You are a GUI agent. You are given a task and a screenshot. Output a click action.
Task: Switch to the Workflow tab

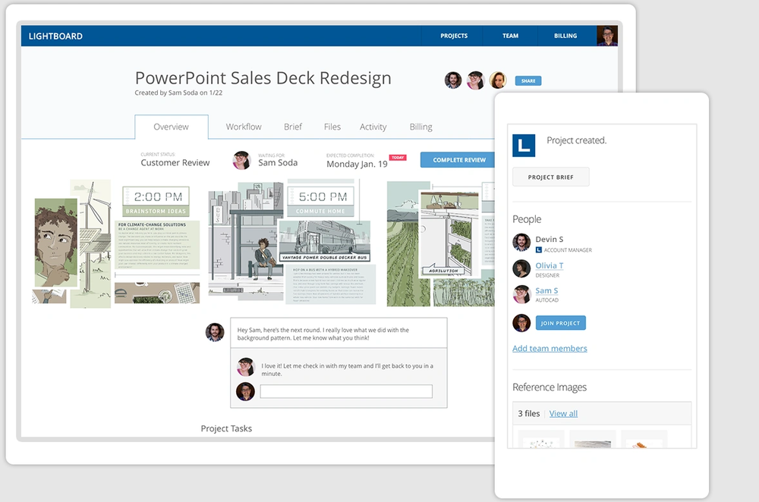[244, 127]
